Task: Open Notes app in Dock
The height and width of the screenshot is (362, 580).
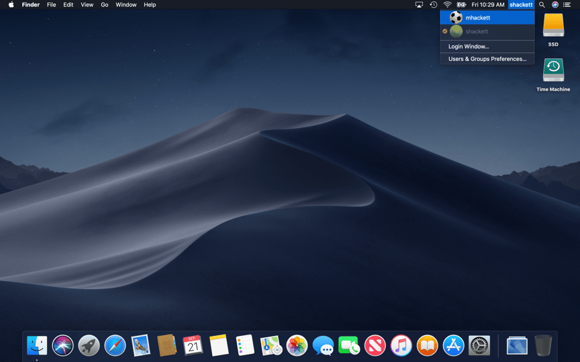Action: tap(219, 346)
